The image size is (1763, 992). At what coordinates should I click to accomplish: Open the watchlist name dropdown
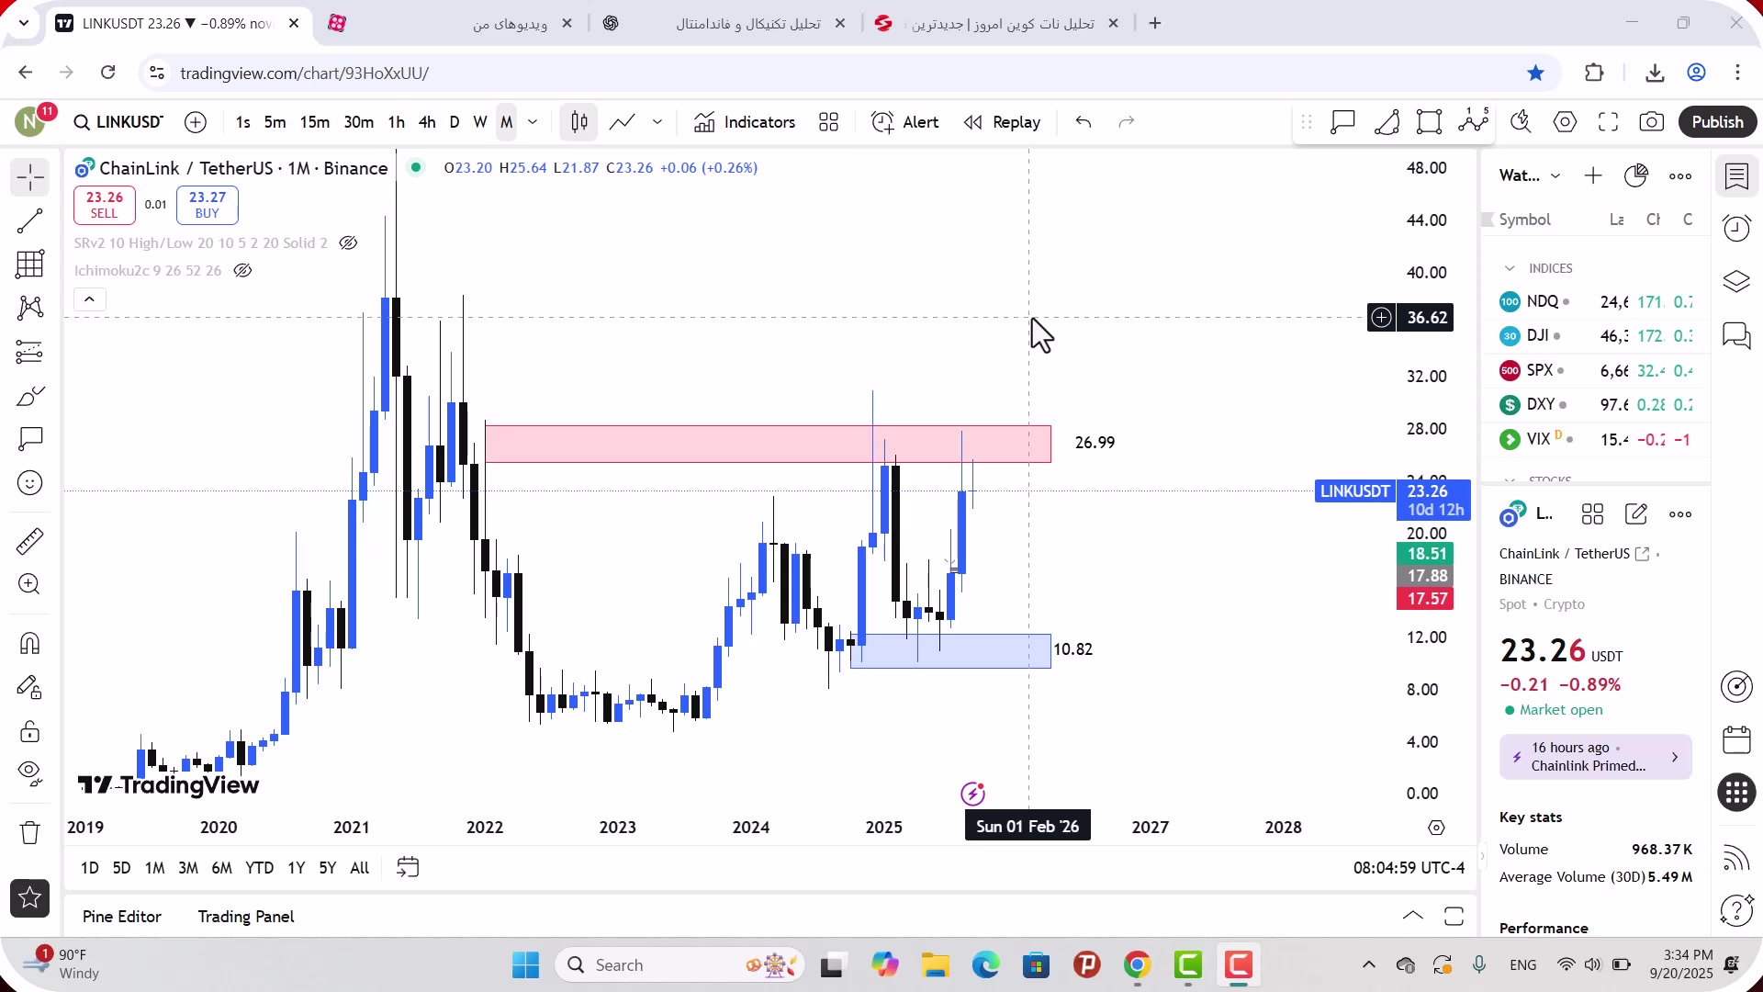[x=1530, y=175]
